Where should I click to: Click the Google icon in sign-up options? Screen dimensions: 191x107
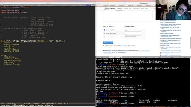coord(104,30)
